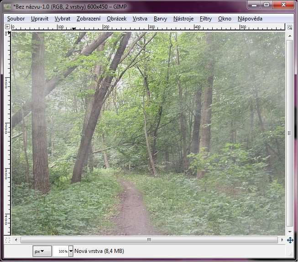Open the Obrázek menu
This screenshot has width=298, height=262.
point(116,19)
